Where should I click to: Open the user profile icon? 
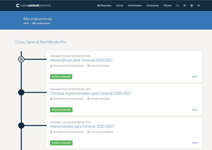(192, 6)
